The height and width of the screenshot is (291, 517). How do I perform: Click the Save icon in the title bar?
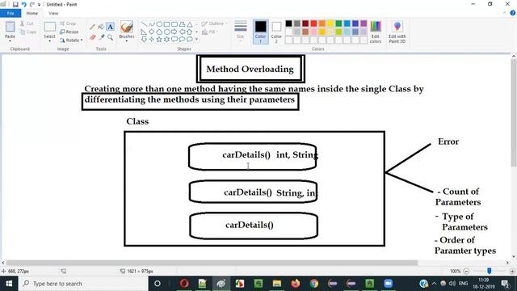(x=15, y=4)
